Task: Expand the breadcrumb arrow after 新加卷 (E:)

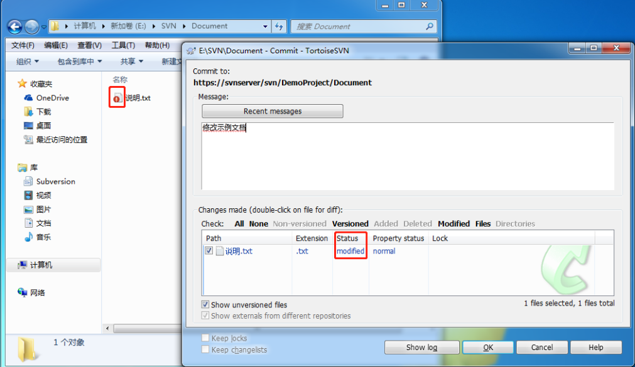Action: point(154,26)
